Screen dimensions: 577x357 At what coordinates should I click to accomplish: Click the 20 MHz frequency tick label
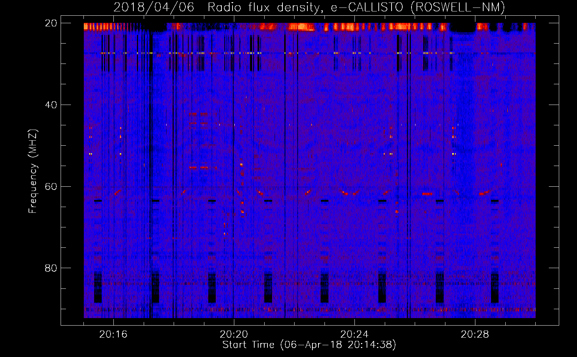click(x=51, y=23)
